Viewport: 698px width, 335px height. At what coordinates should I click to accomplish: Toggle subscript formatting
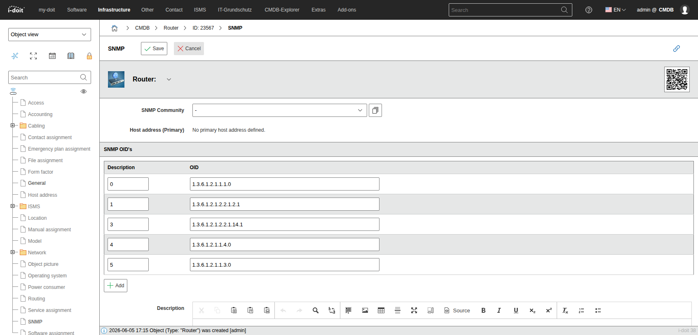pos(532,310)
